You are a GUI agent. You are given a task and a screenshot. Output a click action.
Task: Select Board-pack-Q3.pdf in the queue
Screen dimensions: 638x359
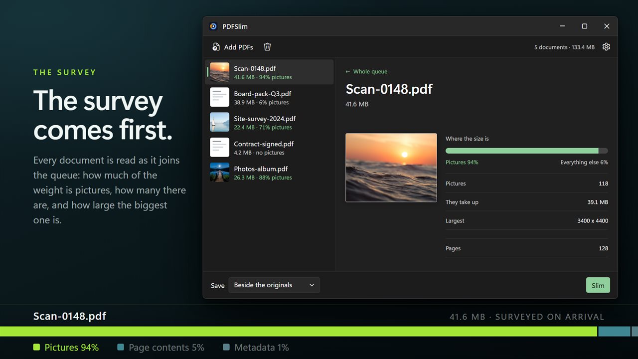(x=270, y=97)
